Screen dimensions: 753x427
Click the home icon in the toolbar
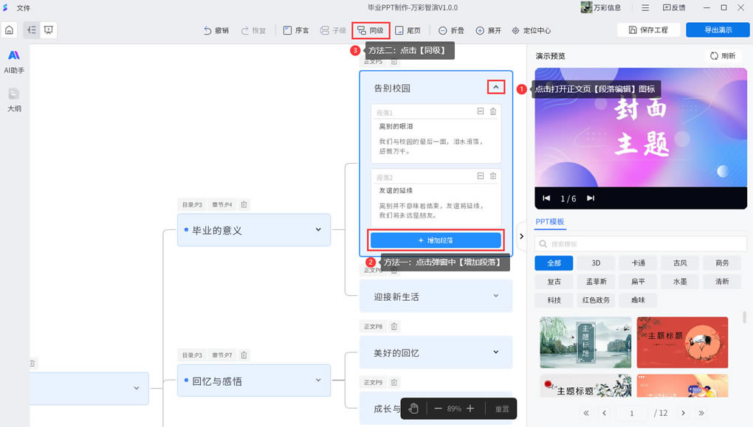point(10,30)
